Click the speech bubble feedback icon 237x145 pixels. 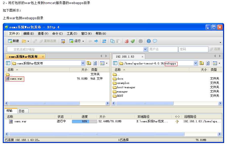[x=155, y=41]
